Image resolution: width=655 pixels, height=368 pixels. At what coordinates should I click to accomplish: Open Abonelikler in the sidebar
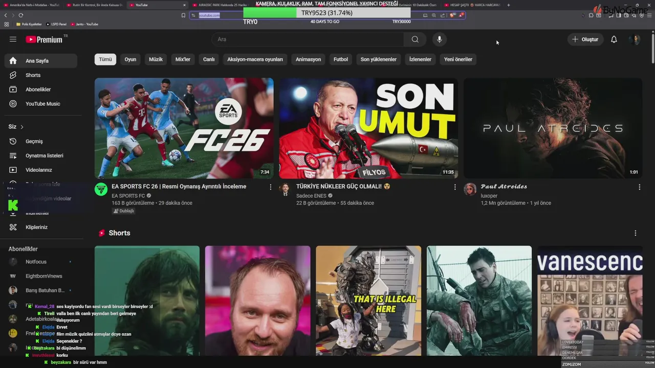41,89
